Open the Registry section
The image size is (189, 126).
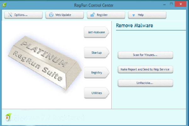click(x=97, y=72)
